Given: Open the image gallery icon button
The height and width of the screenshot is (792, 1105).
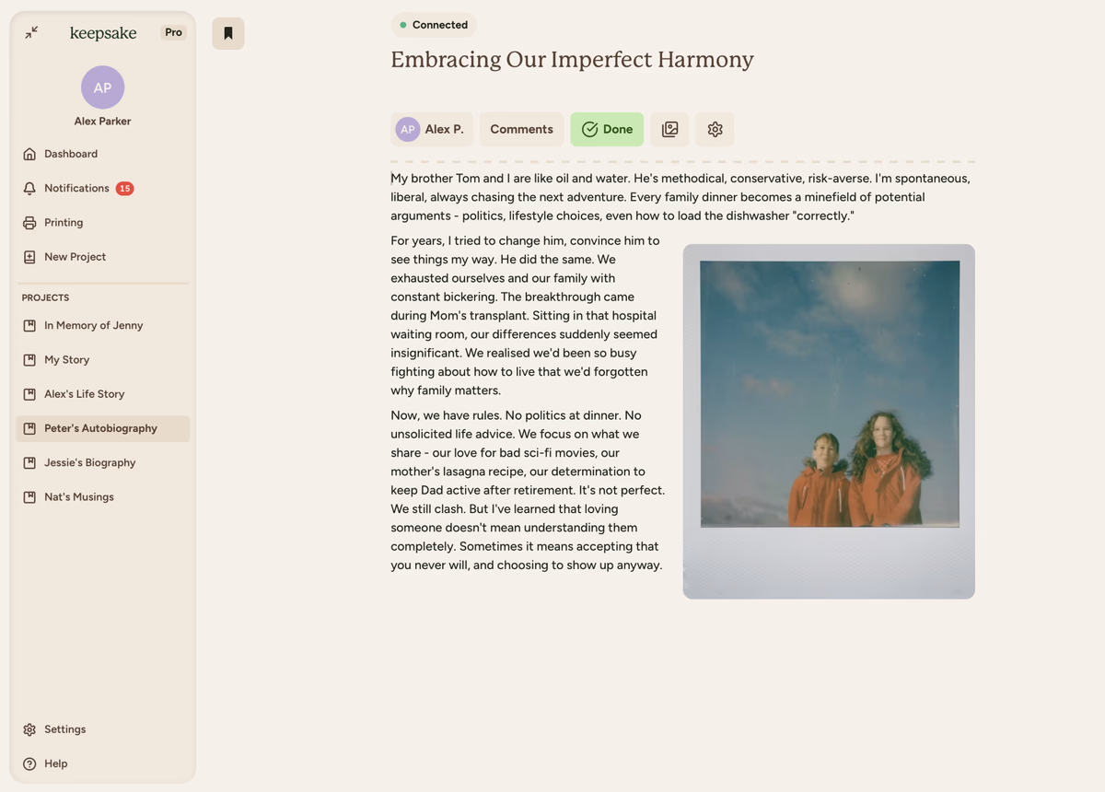Looking at the screenshot, I should tap(669, 129).
